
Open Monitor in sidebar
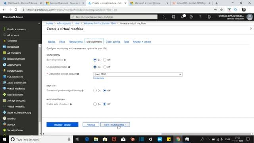12,118
